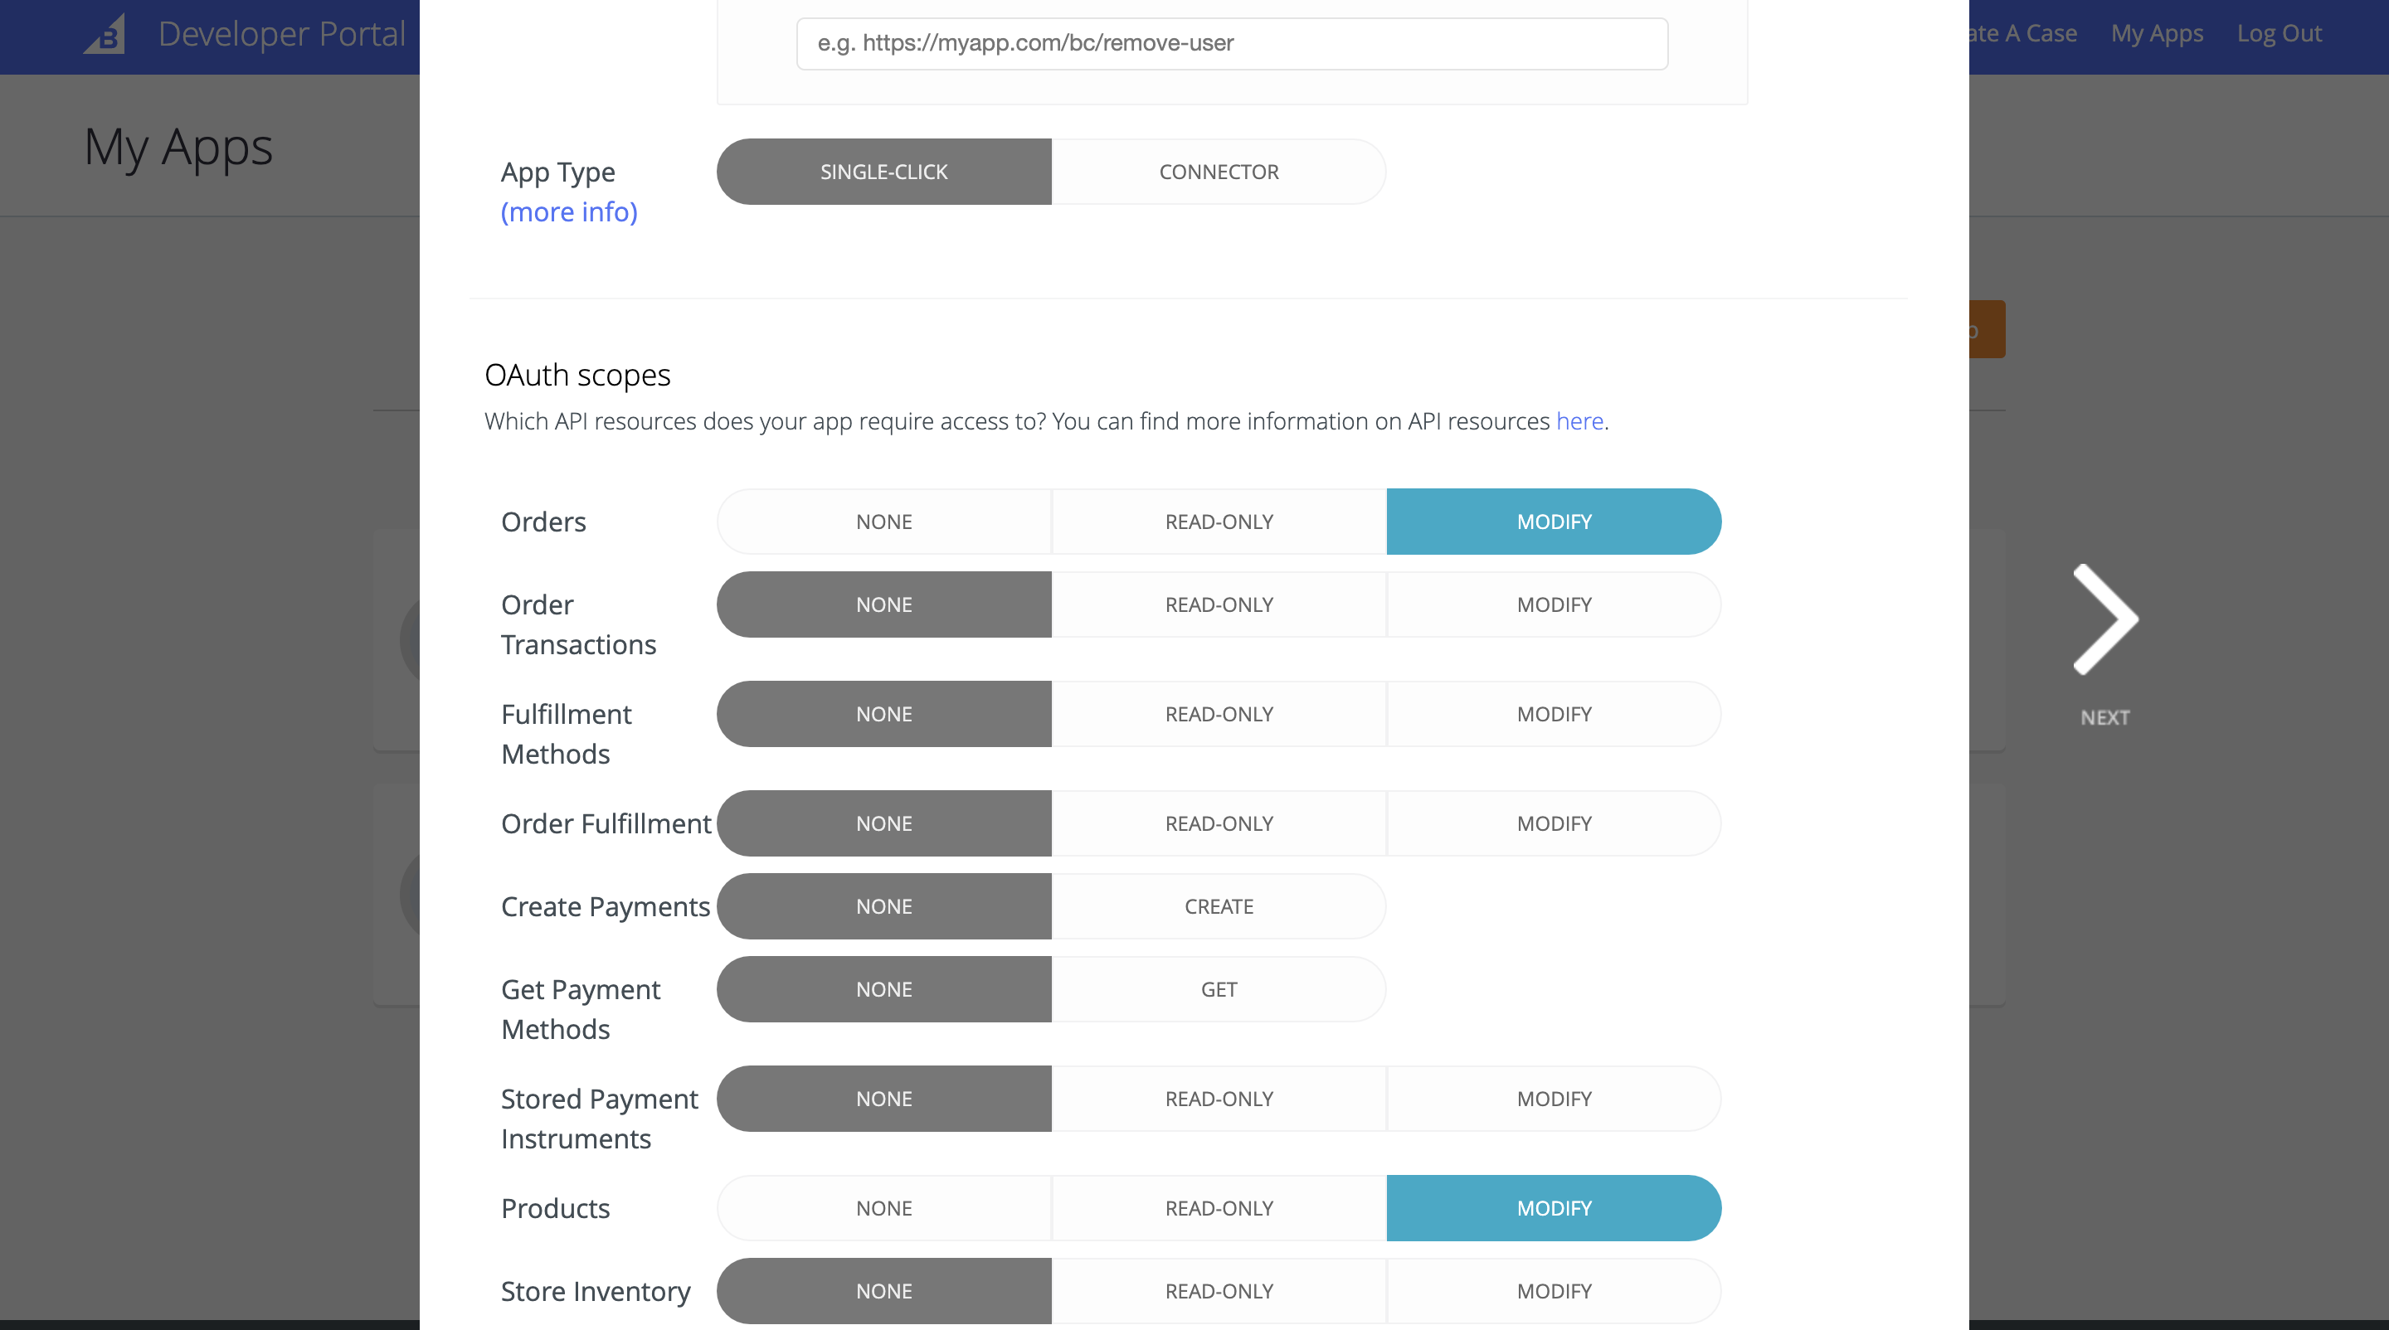The image size is (2389, 1330).
Task: Select READ-ONLY for Store Inventory
Action: [x=1218, y=1290]
